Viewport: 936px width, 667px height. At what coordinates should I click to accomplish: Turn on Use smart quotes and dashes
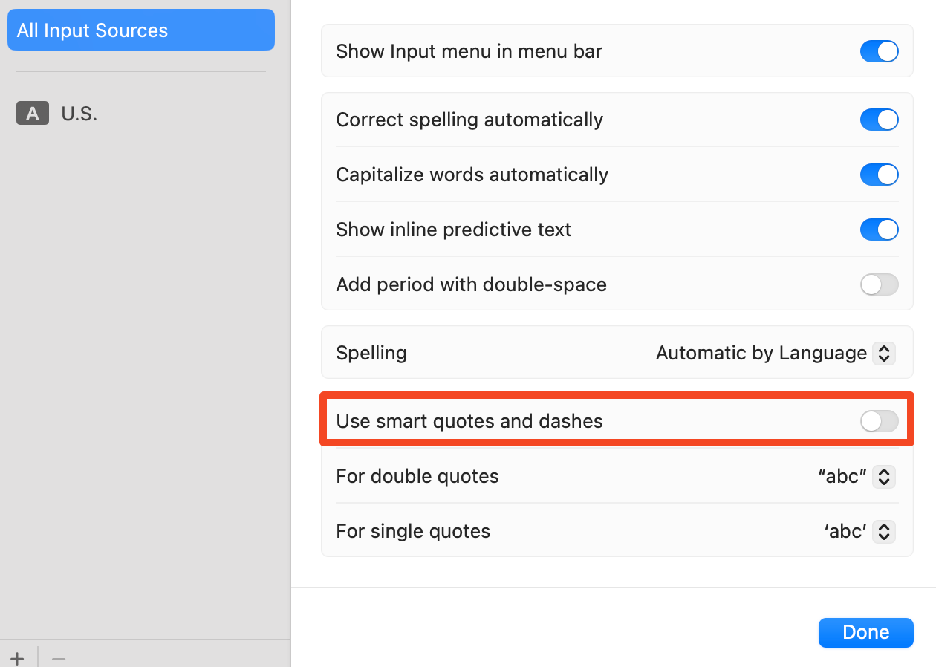point(879,421)
